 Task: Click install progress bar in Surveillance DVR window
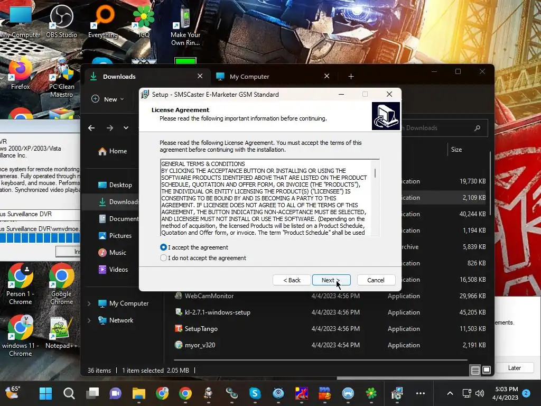point(40,238)
